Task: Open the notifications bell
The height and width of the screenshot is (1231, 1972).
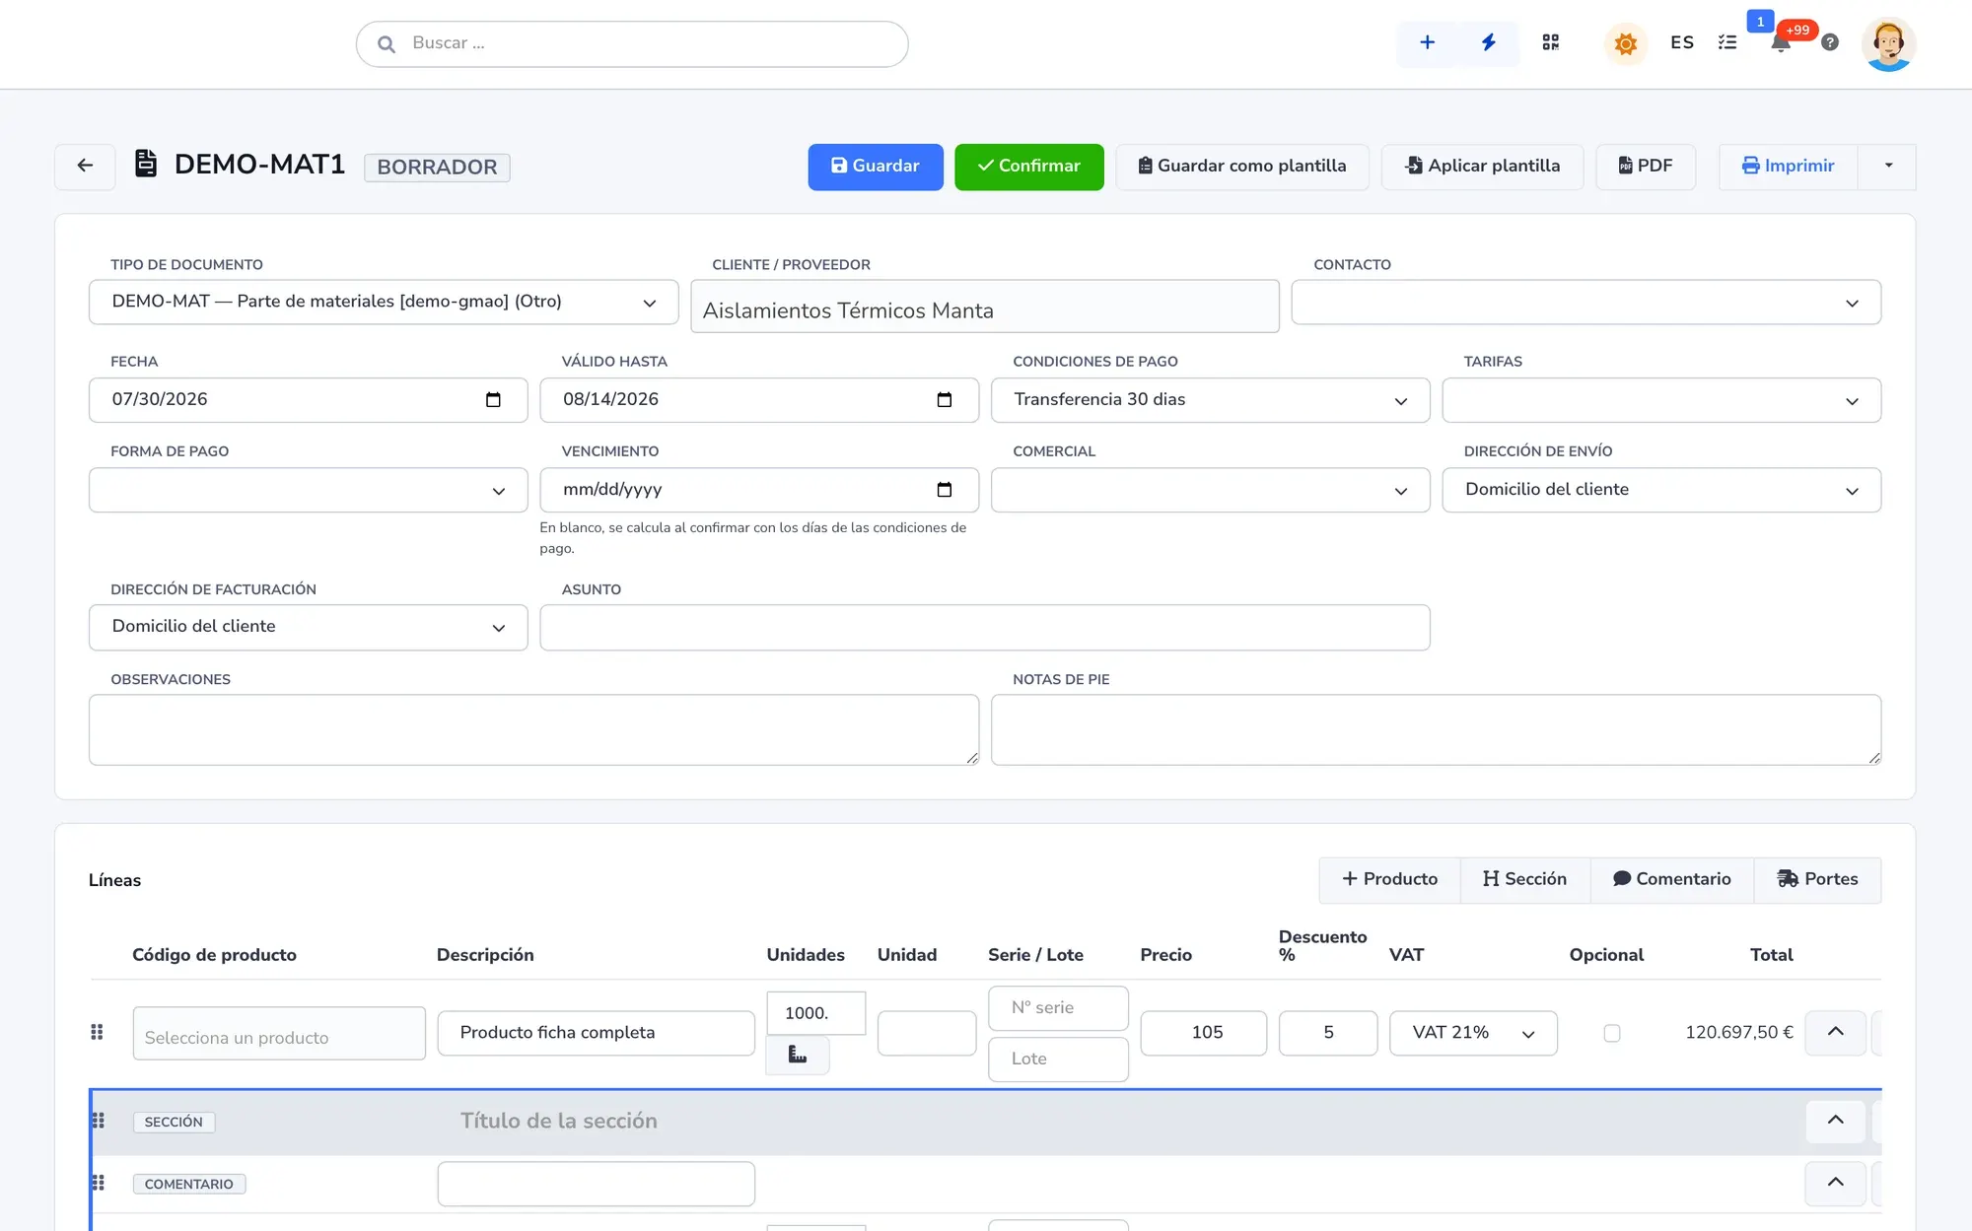Action: 1781,42
